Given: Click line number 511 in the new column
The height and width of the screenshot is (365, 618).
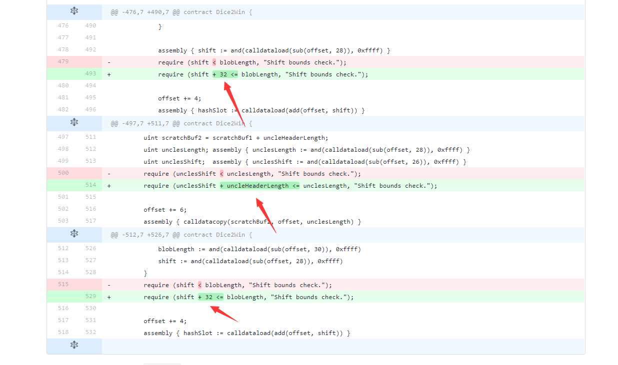Looking at the screenshot, I should (x=90, y=137).
